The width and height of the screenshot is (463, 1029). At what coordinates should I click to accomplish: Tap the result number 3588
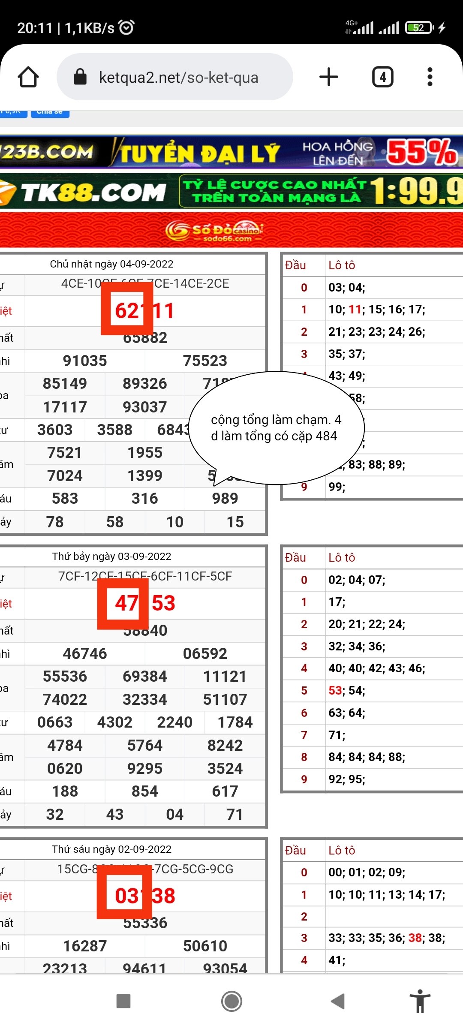(115, 430)
